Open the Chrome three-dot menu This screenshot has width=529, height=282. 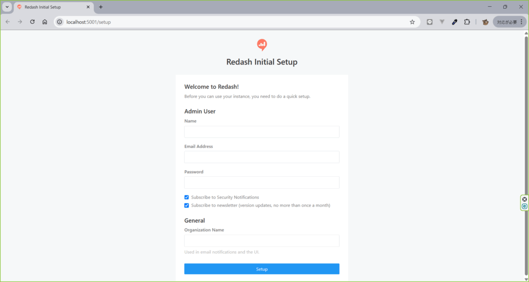(x=521, y=22)
